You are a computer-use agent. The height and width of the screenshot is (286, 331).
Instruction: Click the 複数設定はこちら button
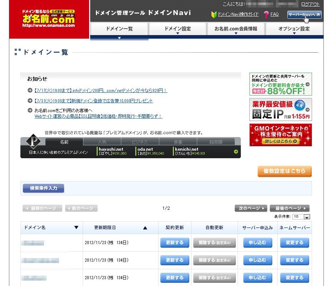click(x=284, y=171)
